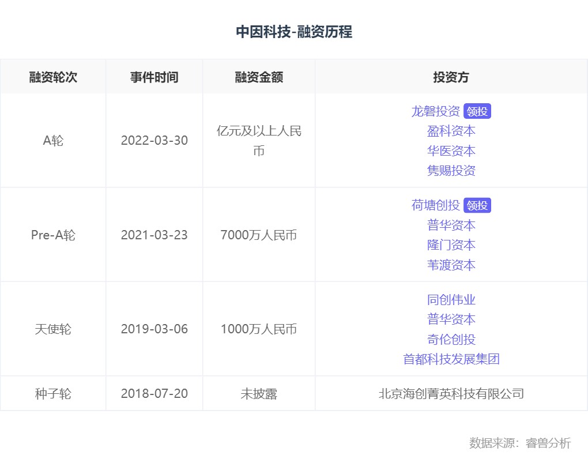Open the 奇伦创投 investor page
The height and width of the screenshot is (474, 588).
[x=451, y=339]
